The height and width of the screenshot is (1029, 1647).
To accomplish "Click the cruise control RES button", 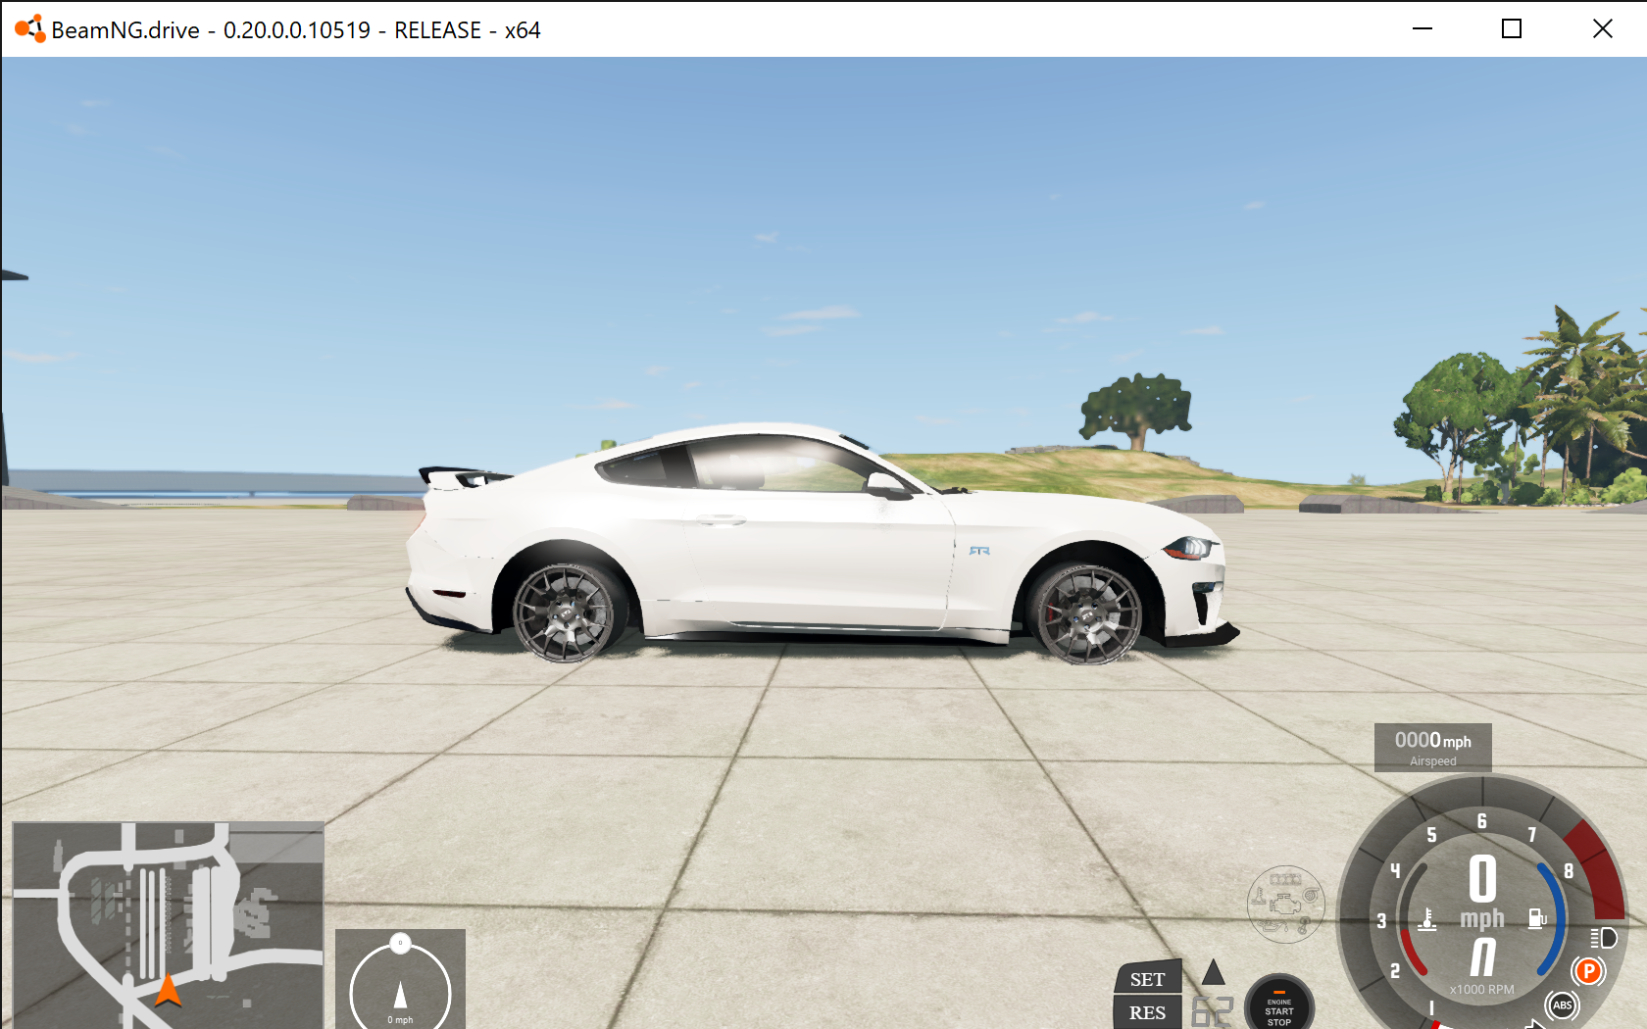I will tap(1147, 1012).
